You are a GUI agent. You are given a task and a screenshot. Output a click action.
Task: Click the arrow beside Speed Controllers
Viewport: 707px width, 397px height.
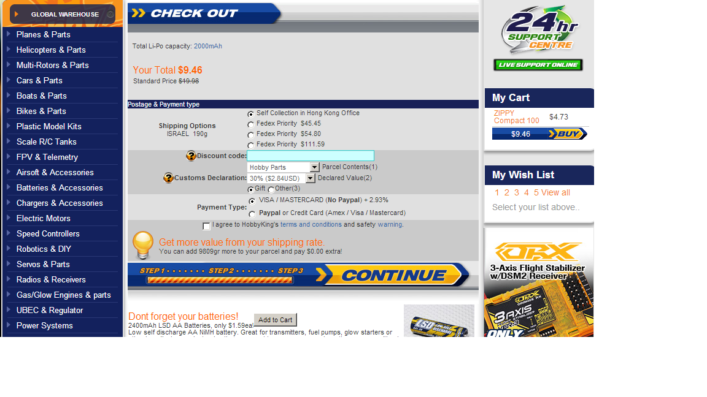[9, 233]
